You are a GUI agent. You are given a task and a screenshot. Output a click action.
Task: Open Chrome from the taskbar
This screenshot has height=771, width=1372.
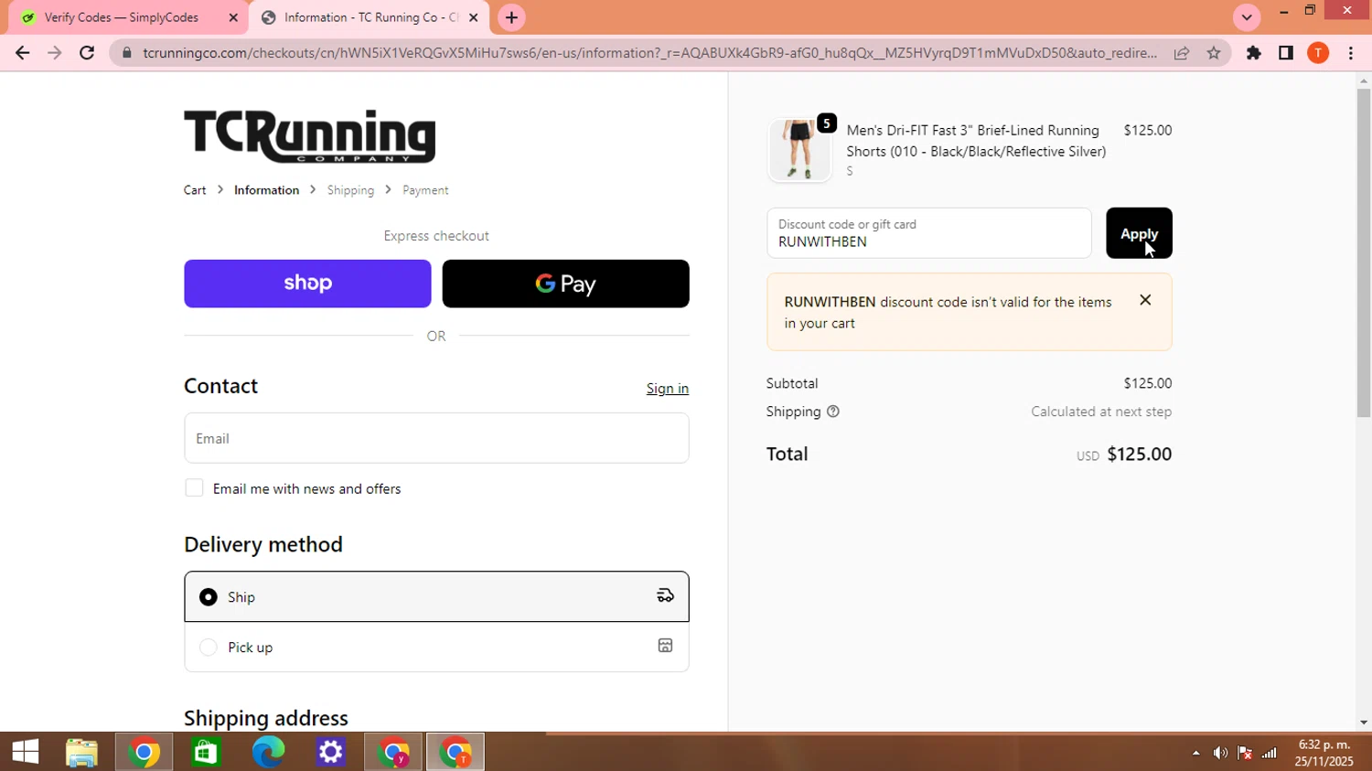point(144,752)
